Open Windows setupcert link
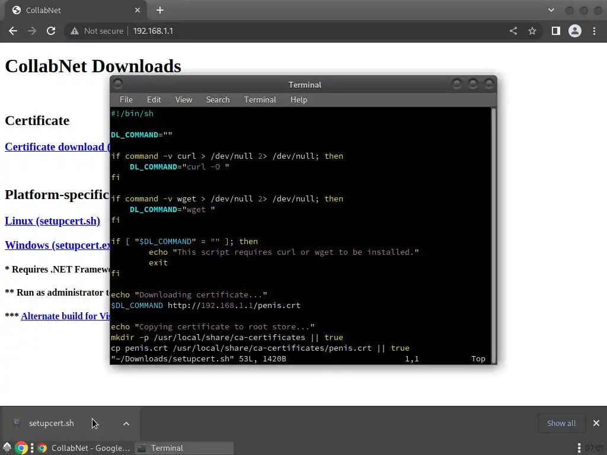607x455 pixels. [x=57, y=245]
